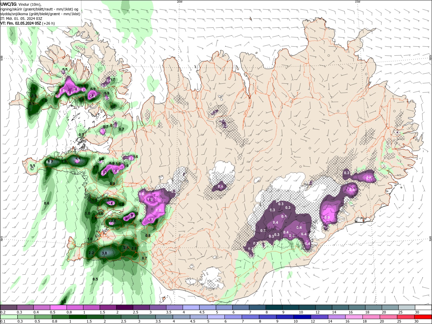Select the 25 swatch in the rain legend row
Screen dimensions: 432x324
(x=405, y=317)
